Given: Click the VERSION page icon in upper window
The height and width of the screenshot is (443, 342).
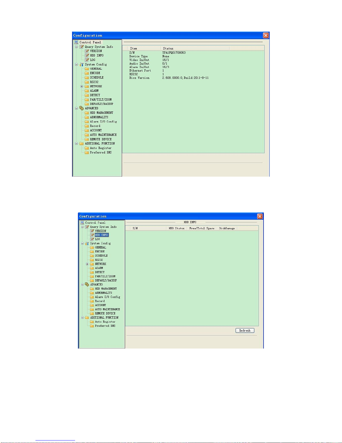Looking at the screenshot, I should [x=87, y=51].
